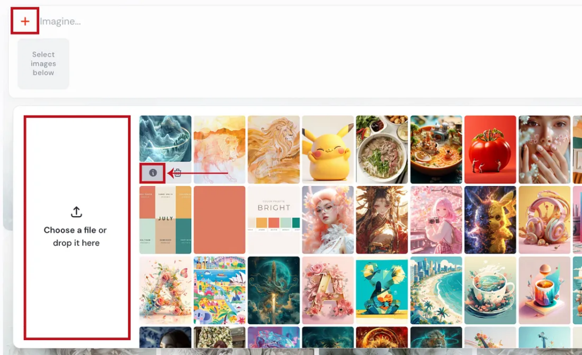This screenshot has width=582, height=355.
Task: Select the coastal city beach illustration
Action: tap(436, 290)
